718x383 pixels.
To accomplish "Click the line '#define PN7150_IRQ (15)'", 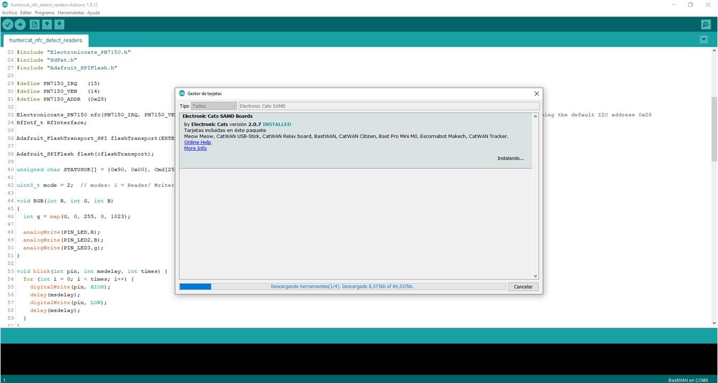I will tap(58, 84).
